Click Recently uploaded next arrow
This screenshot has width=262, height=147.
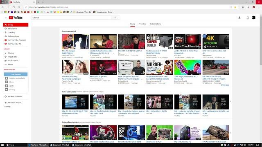coord(230,133)
